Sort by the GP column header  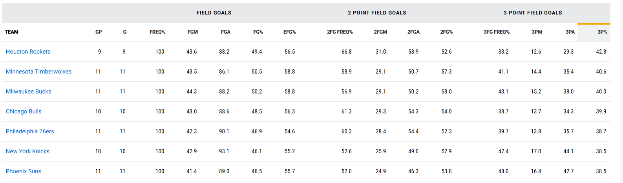pos(99,32)
